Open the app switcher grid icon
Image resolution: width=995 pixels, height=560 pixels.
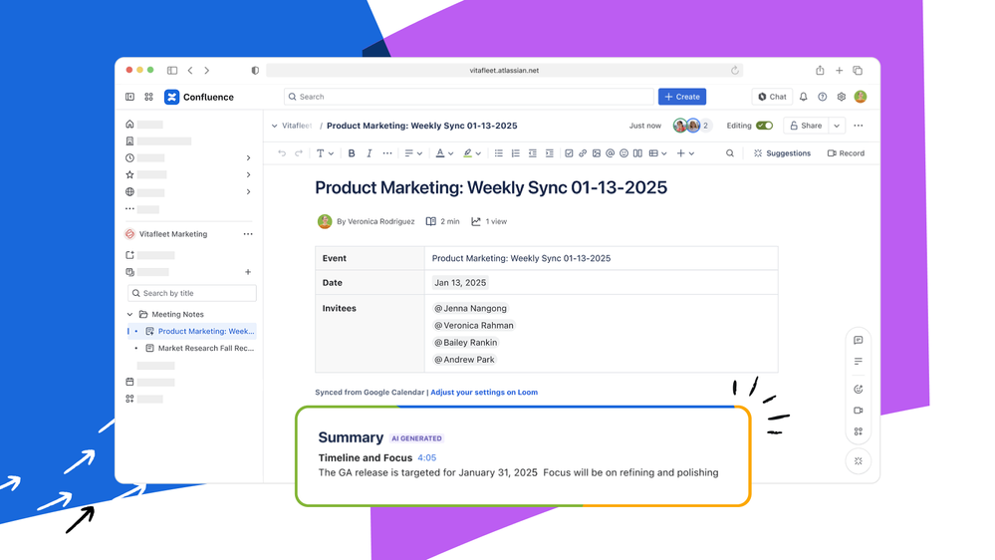148,97
